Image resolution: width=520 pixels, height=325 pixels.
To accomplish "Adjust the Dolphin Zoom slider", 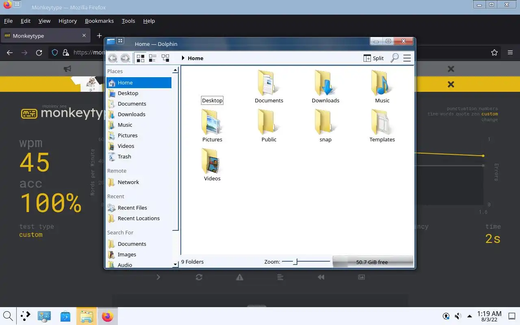I will pos(306,262).
